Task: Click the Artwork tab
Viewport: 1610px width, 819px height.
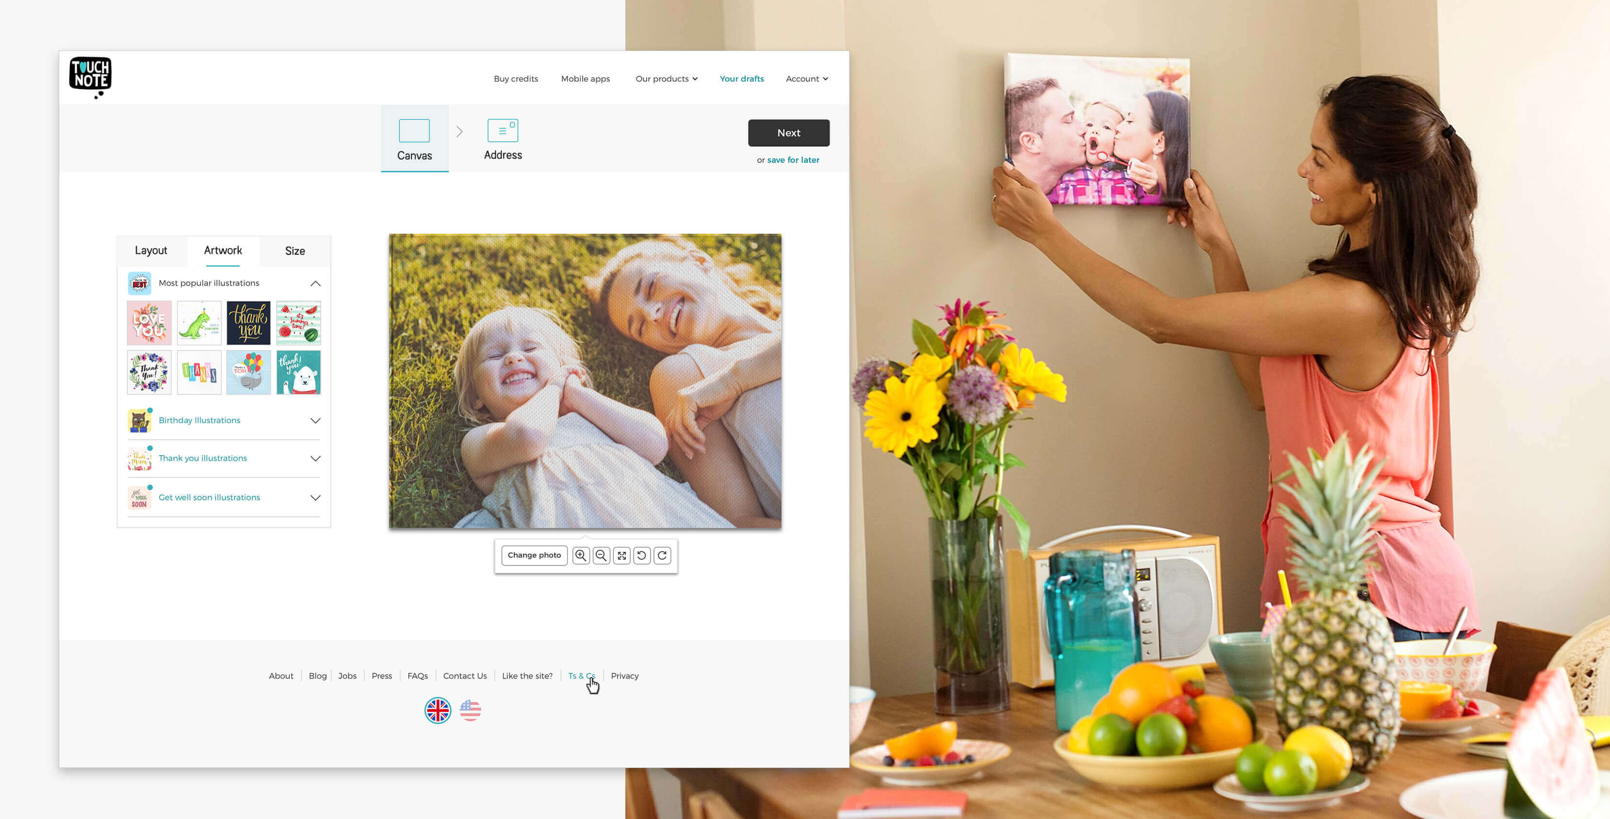Action: click(222, 251)
